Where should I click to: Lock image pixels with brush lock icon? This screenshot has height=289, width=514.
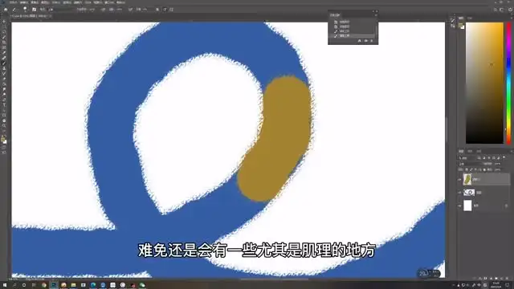(471, 169)
